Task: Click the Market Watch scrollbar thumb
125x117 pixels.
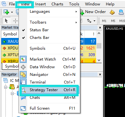Action: click(x=99, y=46)
